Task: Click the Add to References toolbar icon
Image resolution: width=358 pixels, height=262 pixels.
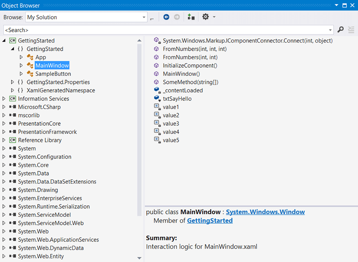Action: pos(191,17)
